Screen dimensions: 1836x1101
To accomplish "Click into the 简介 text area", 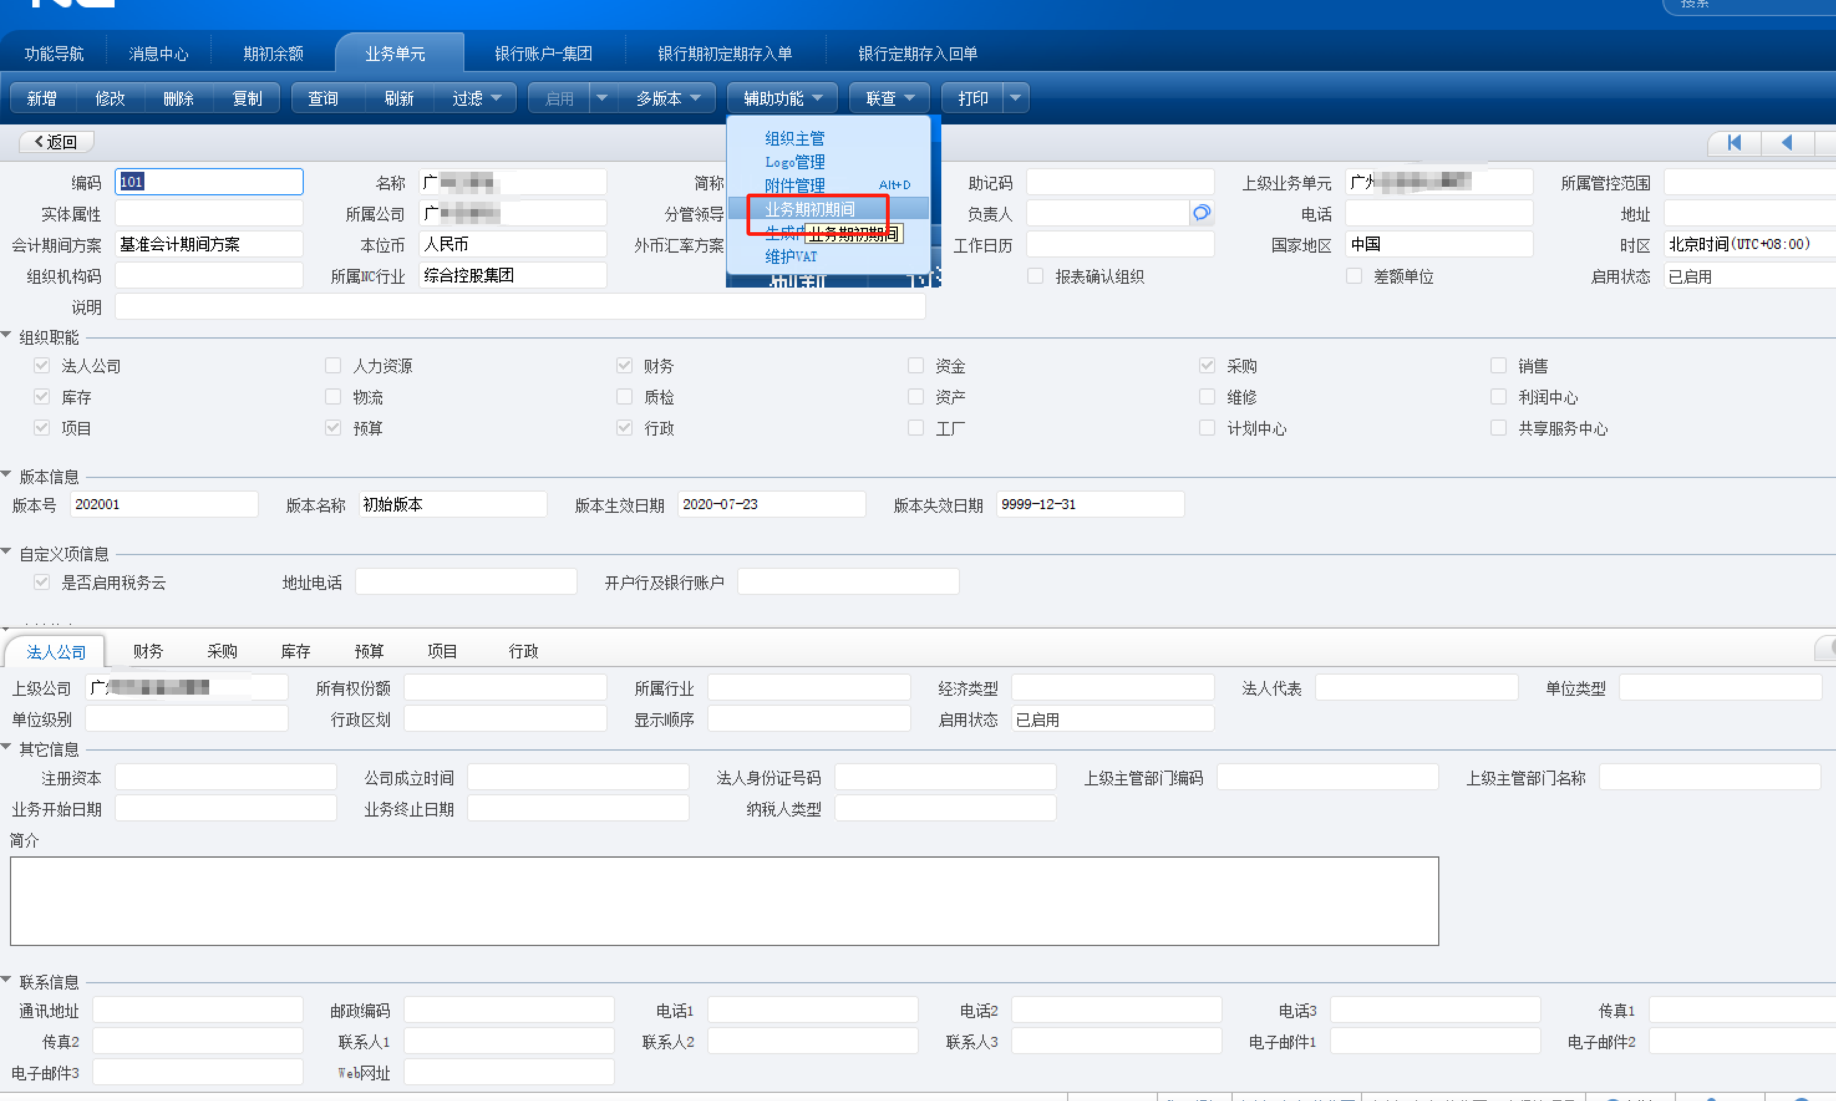I will [723, 901].
